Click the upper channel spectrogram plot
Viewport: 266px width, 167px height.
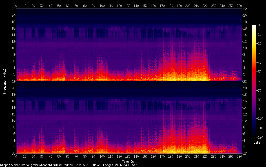pyautogui.click(x=129, y=44)
